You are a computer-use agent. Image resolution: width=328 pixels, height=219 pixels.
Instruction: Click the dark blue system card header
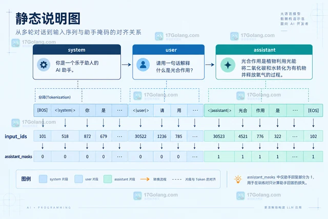coord(77,50)
